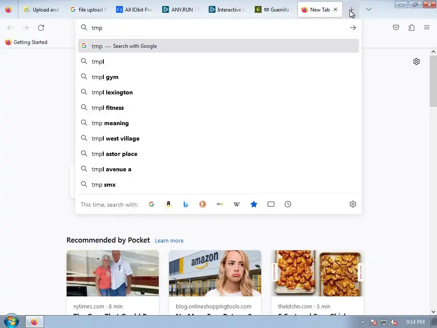
Task: Open nytimes.com article thumbnail
Action: click(113, 273)
